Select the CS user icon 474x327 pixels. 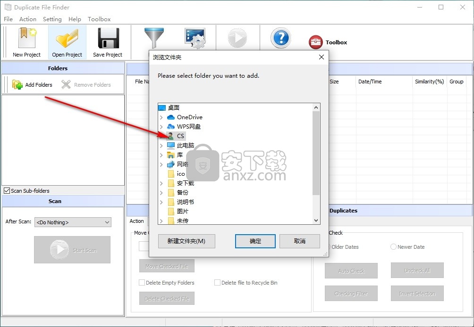(171, 136)
